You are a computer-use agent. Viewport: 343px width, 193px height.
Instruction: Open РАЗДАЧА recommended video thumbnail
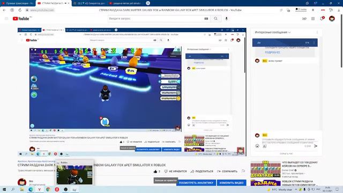click(x=265, y=183)
